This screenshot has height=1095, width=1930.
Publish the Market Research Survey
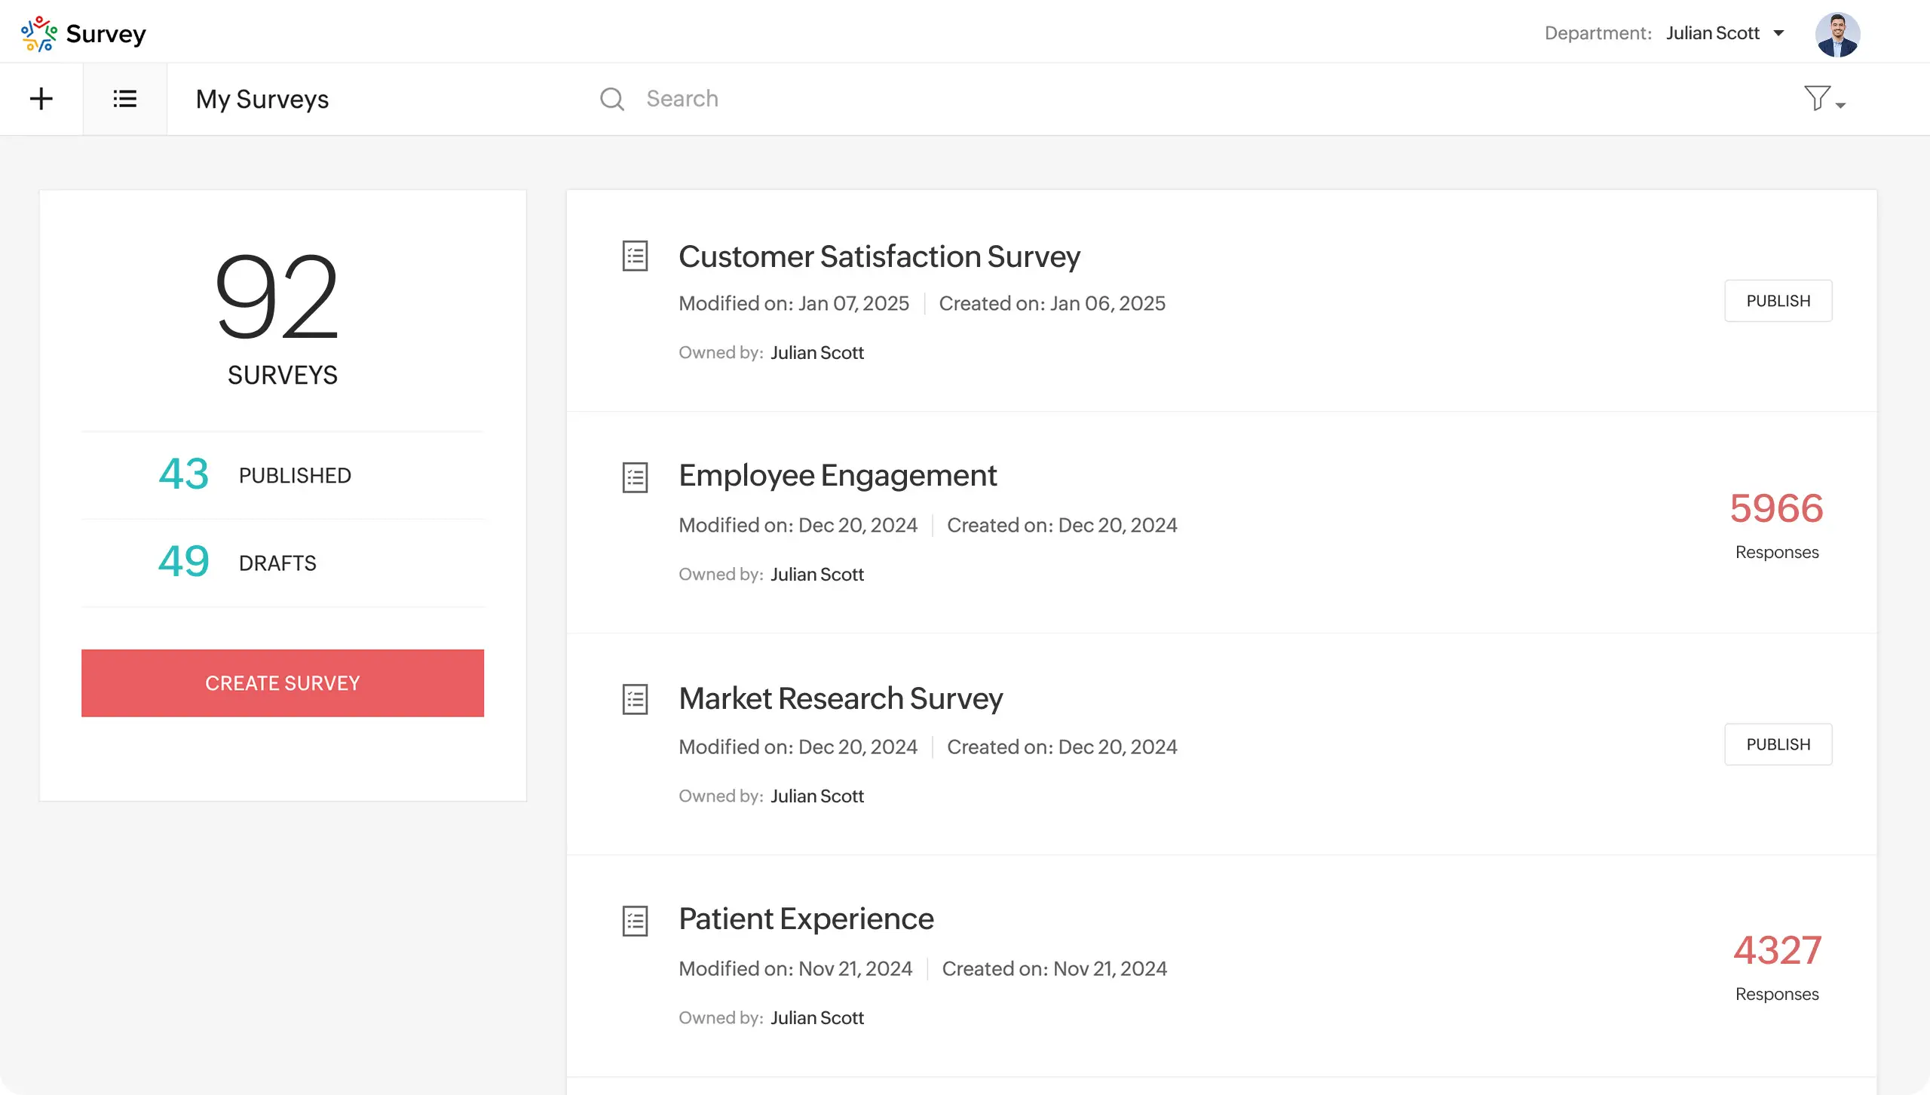[1778, 744]
